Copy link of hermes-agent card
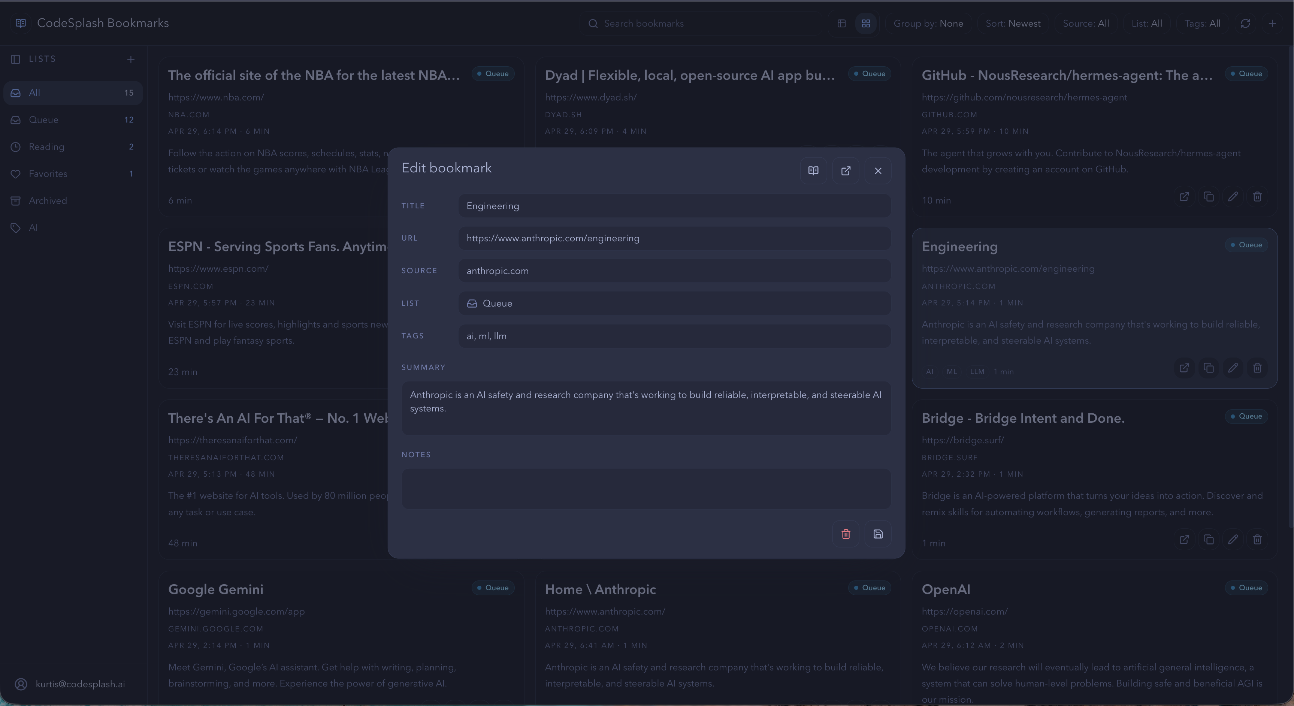Viewport: 1294px width, 706px height. click(x=1208, y=196)
